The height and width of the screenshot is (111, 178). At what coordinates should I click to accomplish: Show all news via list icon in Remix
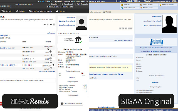[x=54, y=24]
